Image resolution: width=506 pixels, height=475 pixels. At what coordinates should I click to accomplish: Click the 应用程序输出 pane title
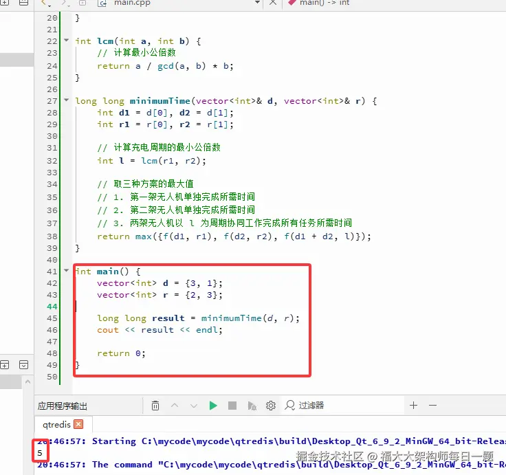click(63, 406)
